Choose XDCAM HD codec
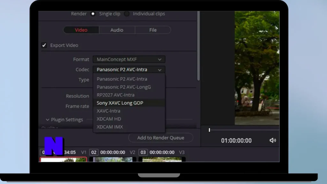The width and height of the screenshot is (327, 184). coord(129,119)
